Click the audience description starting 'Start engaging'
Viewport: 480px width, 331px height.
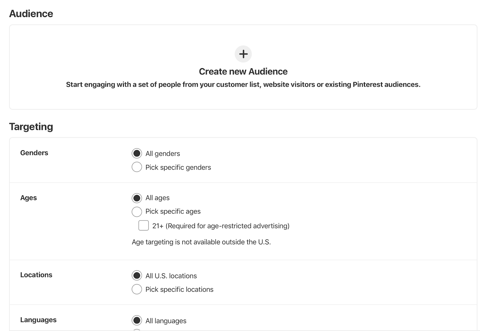tap(243, 85)
